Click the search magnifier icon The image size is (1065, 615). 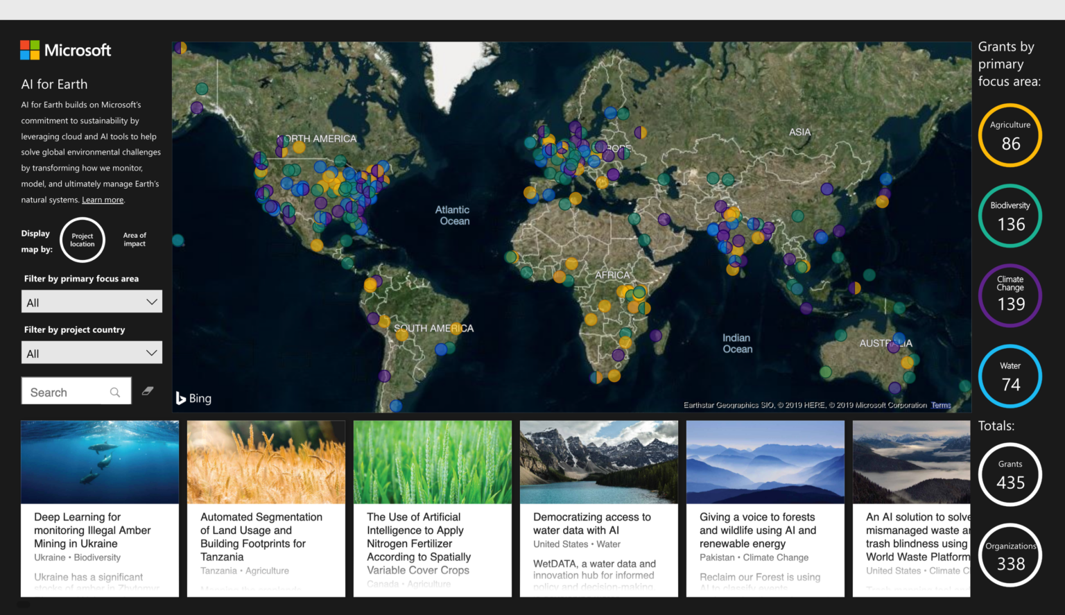pyautogui.click(x=115, y=392)
